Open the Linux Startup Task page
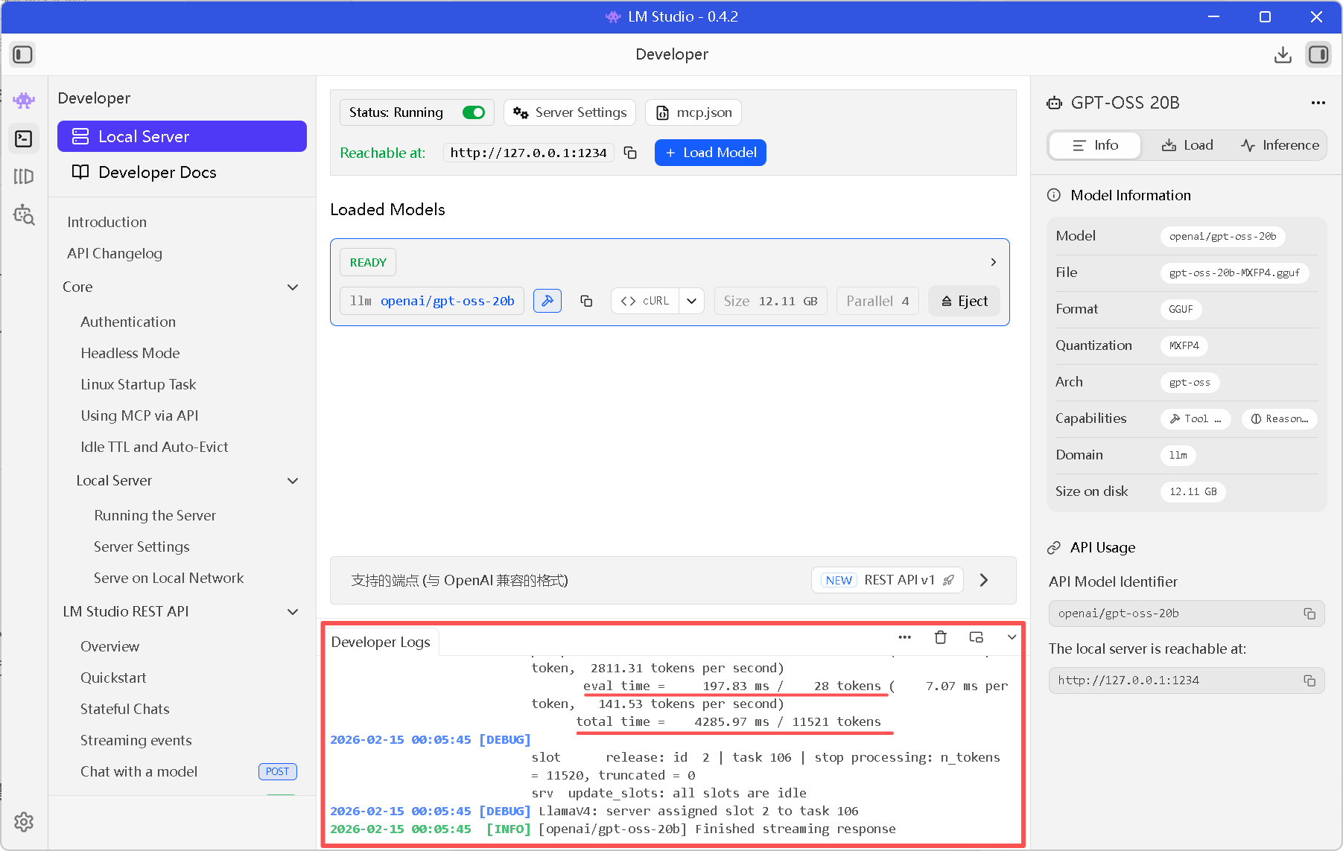This screenshot has width=1343, height=851. 139,384
